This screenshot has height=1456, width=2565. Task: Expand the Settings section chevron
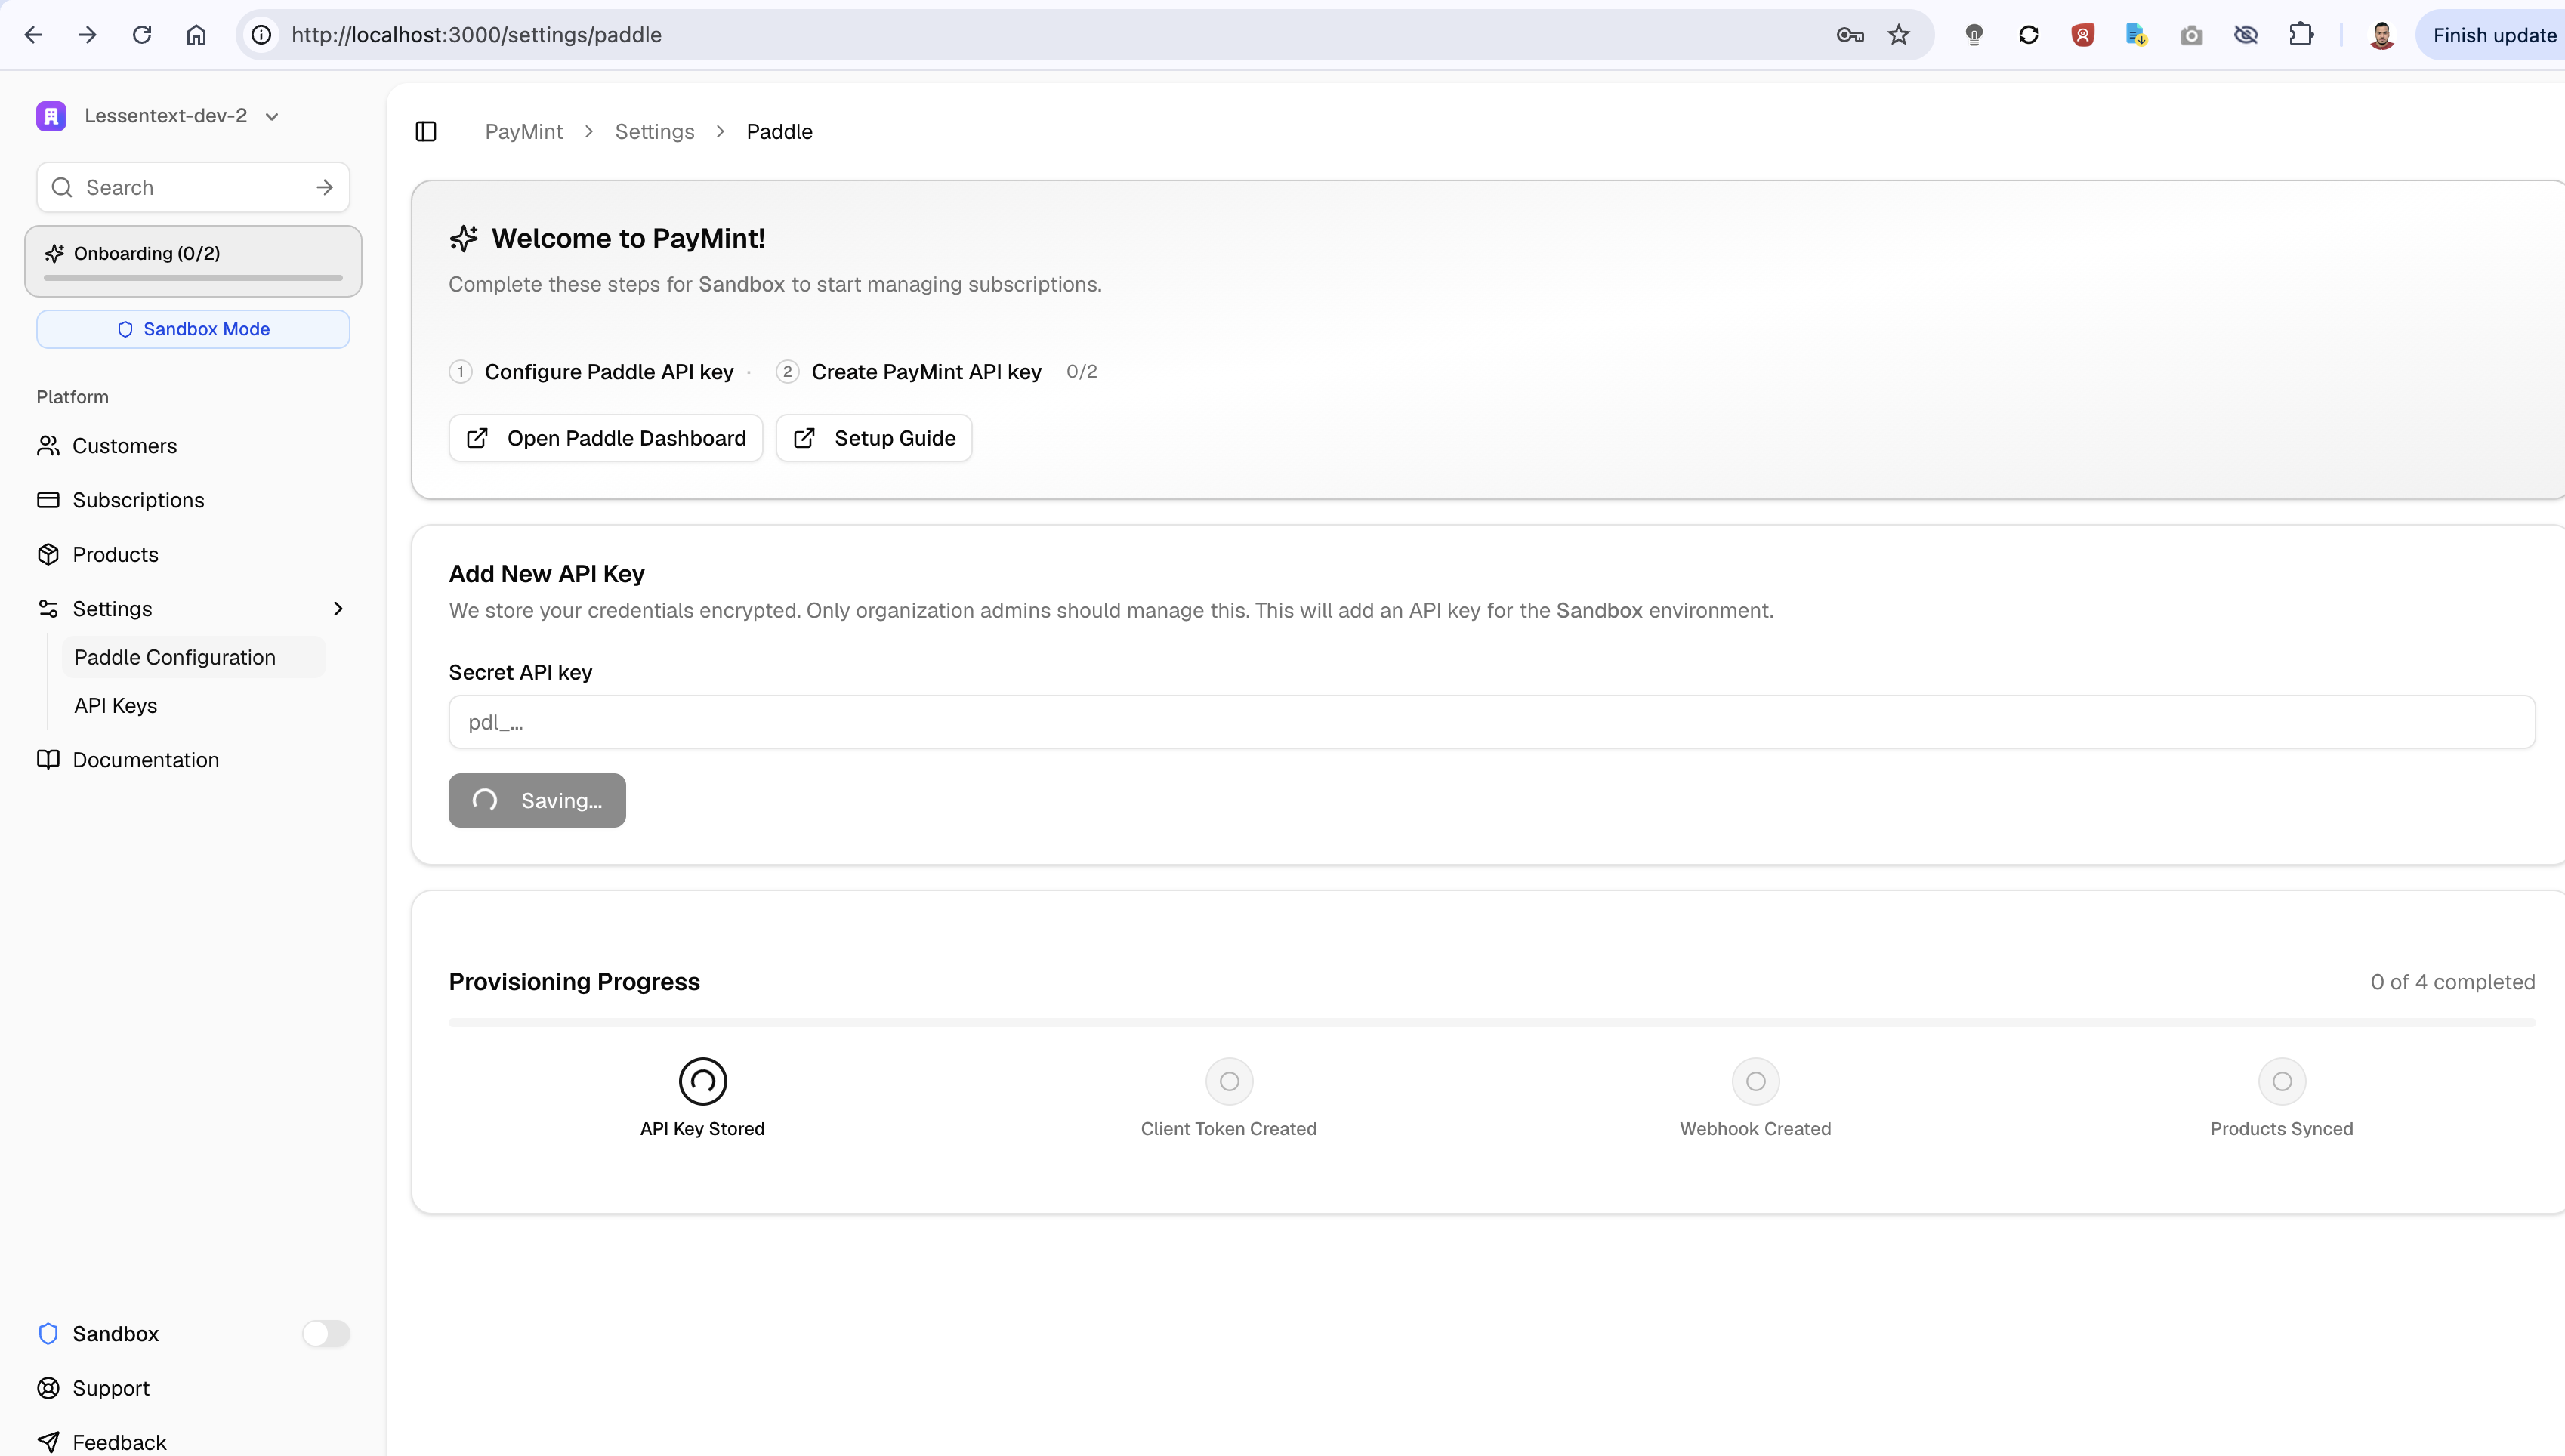pyautogui.click(x=338, y=608)
